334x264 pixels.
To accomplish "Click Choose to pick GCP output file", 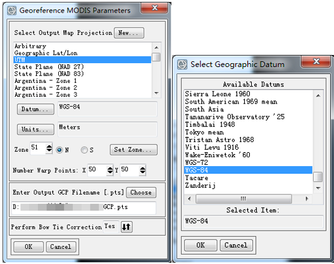I will pyautogui.click(x=141, y=193).
